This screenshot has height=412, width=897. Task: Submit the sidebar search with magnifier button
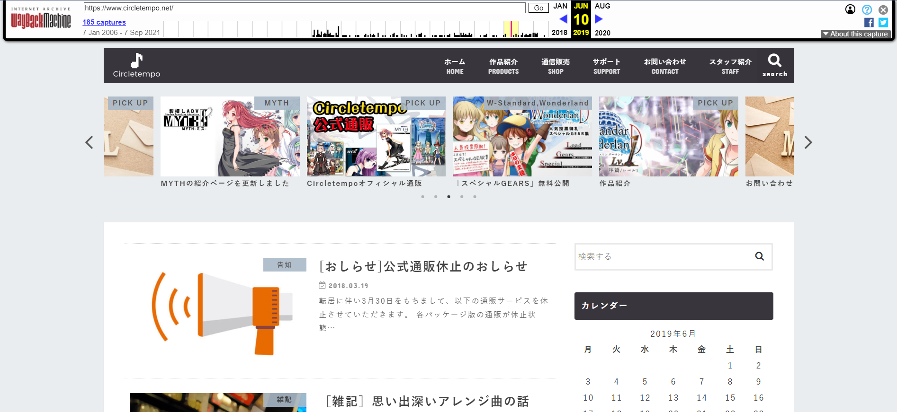759,256
